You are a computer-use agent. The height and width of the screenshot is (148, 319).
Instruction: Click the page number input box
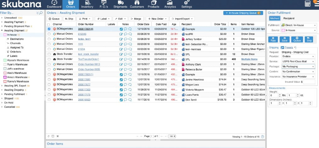click(x=152, y=136)
